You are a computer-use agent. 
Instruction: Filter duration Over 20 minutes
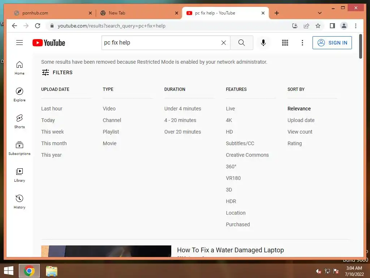[182, 132]
